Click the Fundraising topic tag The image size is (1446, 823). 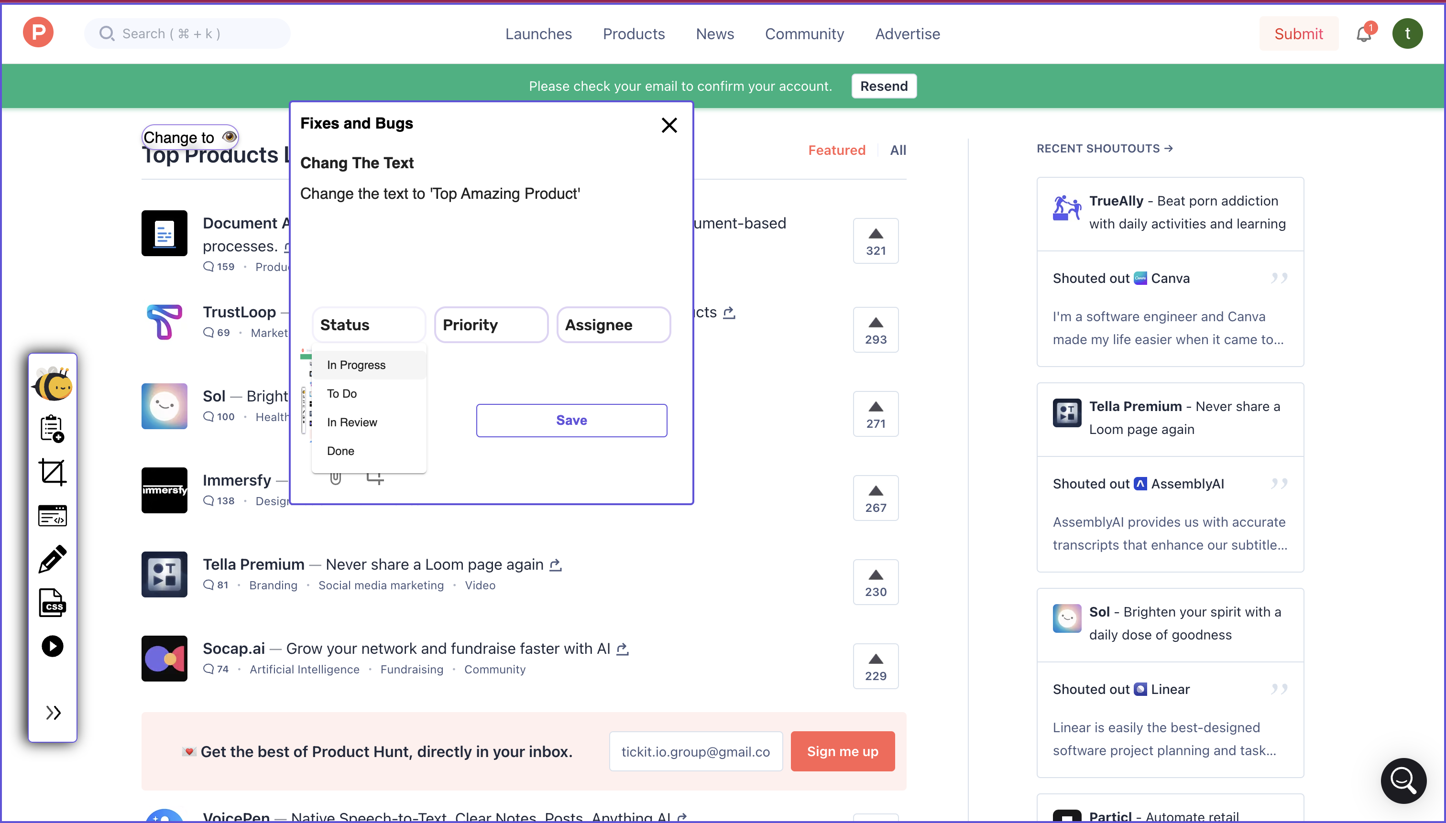point(412,670)
